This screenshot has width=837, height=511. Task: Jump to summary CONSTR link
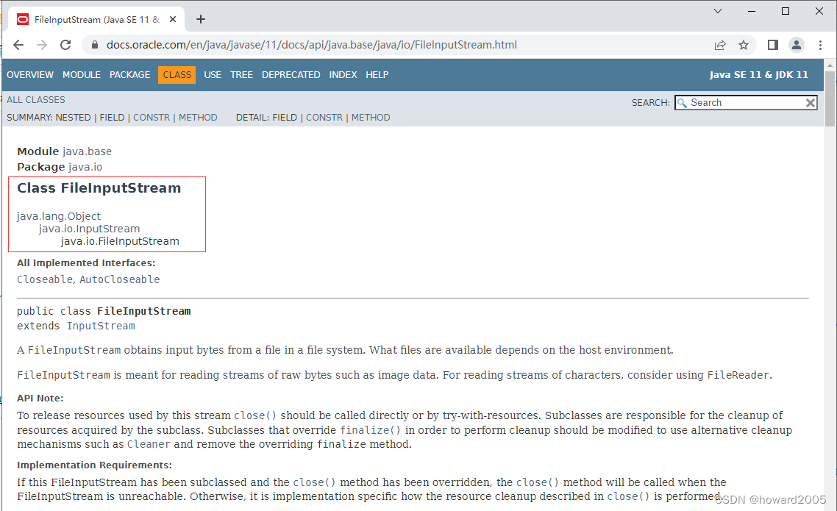tap(152, 118)
